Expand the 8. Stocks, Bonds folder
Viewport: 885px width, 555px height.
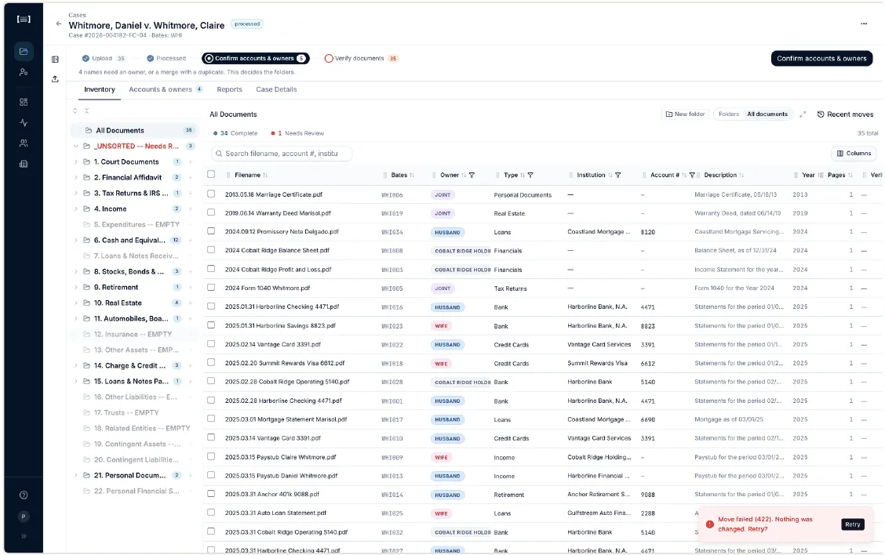[76, 271]
